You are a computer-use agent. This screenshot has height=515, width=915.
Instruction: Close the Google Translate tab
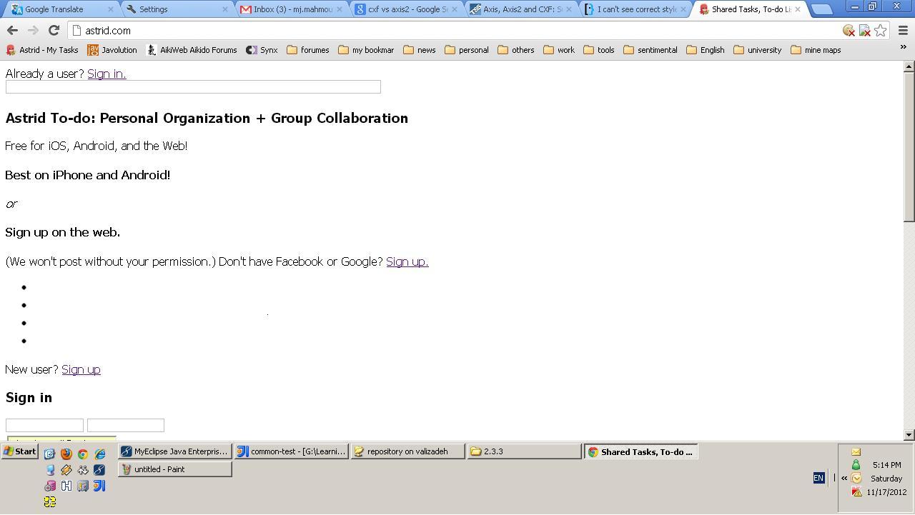point(110,9)
